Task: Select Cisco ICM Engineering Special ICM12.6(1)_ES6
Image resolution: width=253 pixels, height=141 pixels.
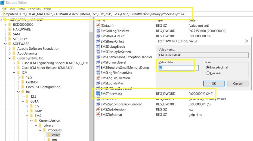Action: coord(55,63)
